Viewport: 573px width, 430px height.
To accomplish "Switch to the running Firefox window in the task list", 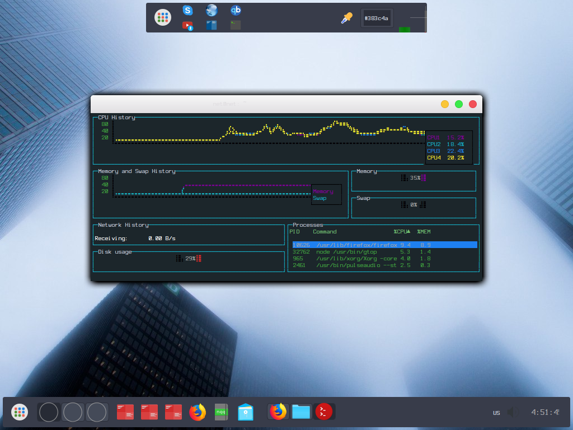I will pyautogui.click(x=278, y=412).
